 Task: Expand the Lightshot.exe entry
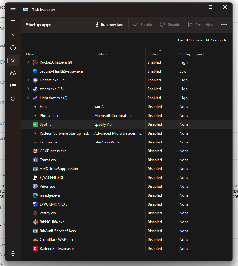coord(28,98)
